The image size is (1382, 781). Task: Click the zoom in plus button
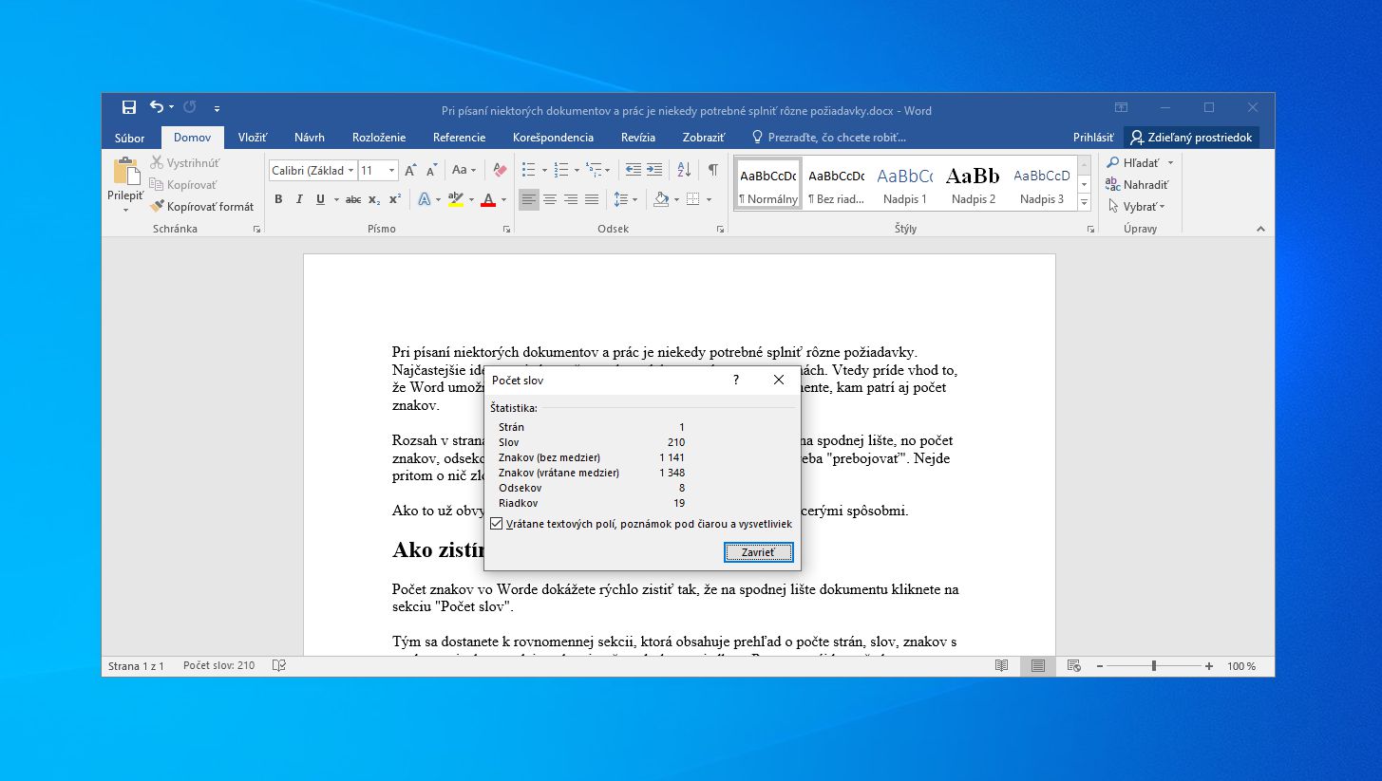click(1209, 666)
